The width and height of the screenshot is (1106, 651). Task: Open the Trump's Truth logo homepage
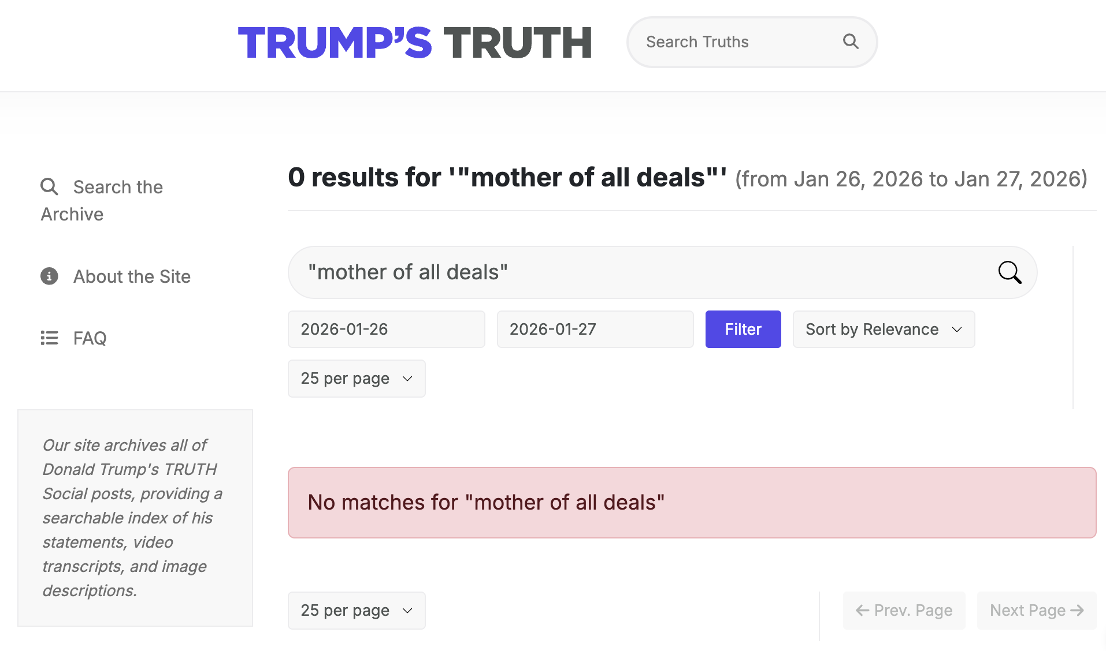pyautogui.click(x=414, y=43)
